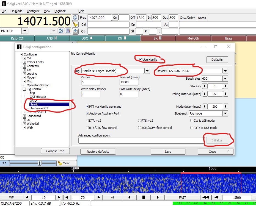Enable CW is LSB mode checkbox
The height and width of the screenshot is (206, 256).
pos(192,121)
